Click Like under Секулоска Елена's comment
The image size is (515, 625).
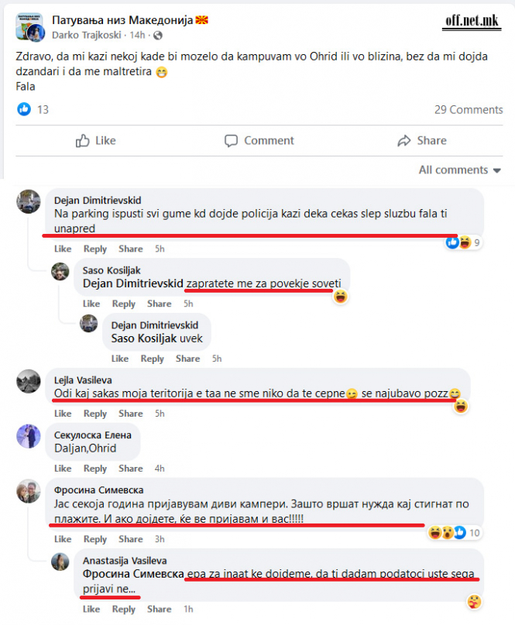coord(63,469)
